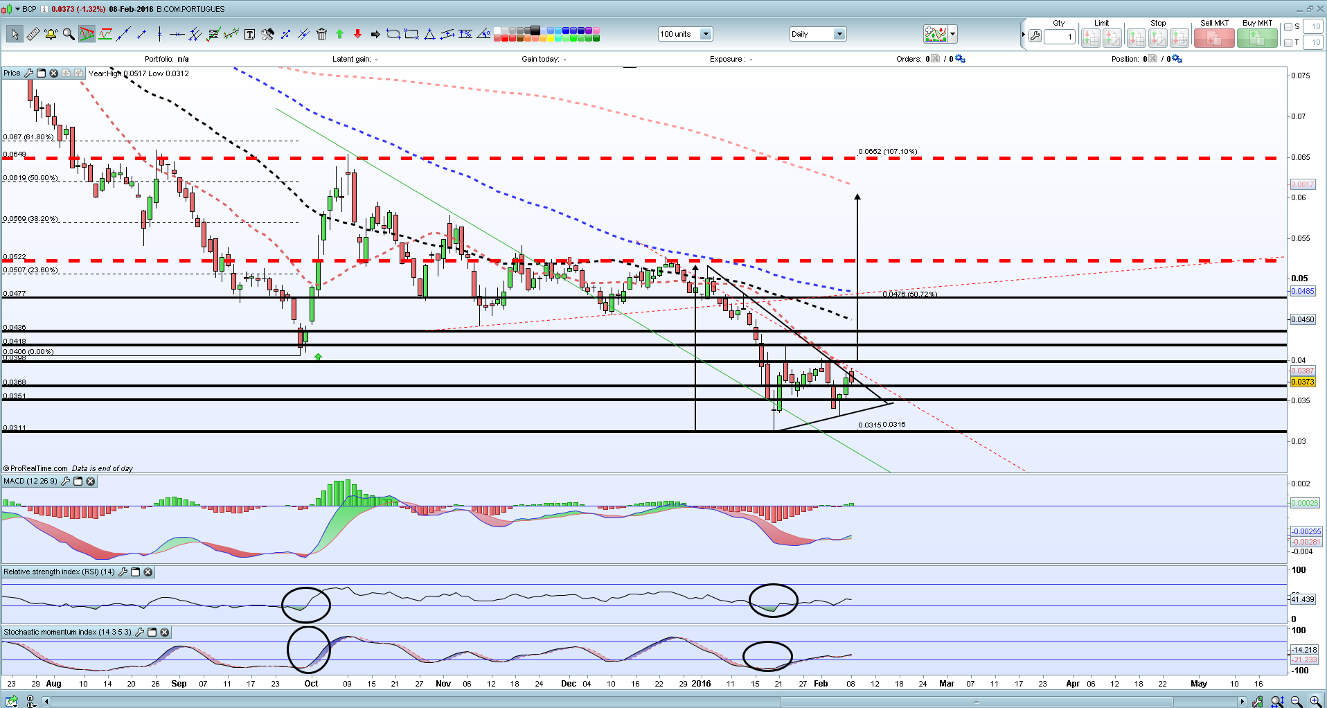Expand the add indicator button arrow
The height and width of the screenshot is (708, 1327).
coord(953,34)
